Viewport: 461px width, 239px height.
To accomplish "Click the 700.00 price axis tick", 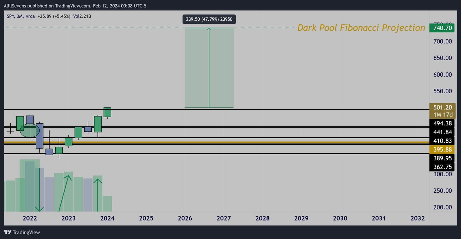I will point(442,41).
